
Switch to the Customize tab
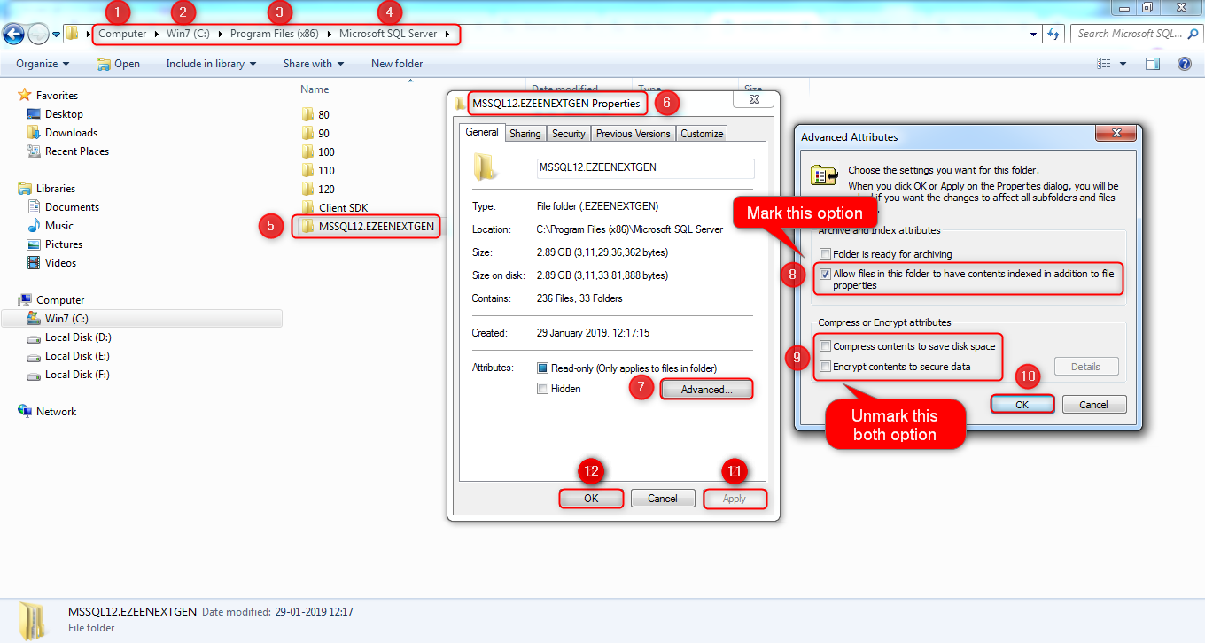pos(702,134)
